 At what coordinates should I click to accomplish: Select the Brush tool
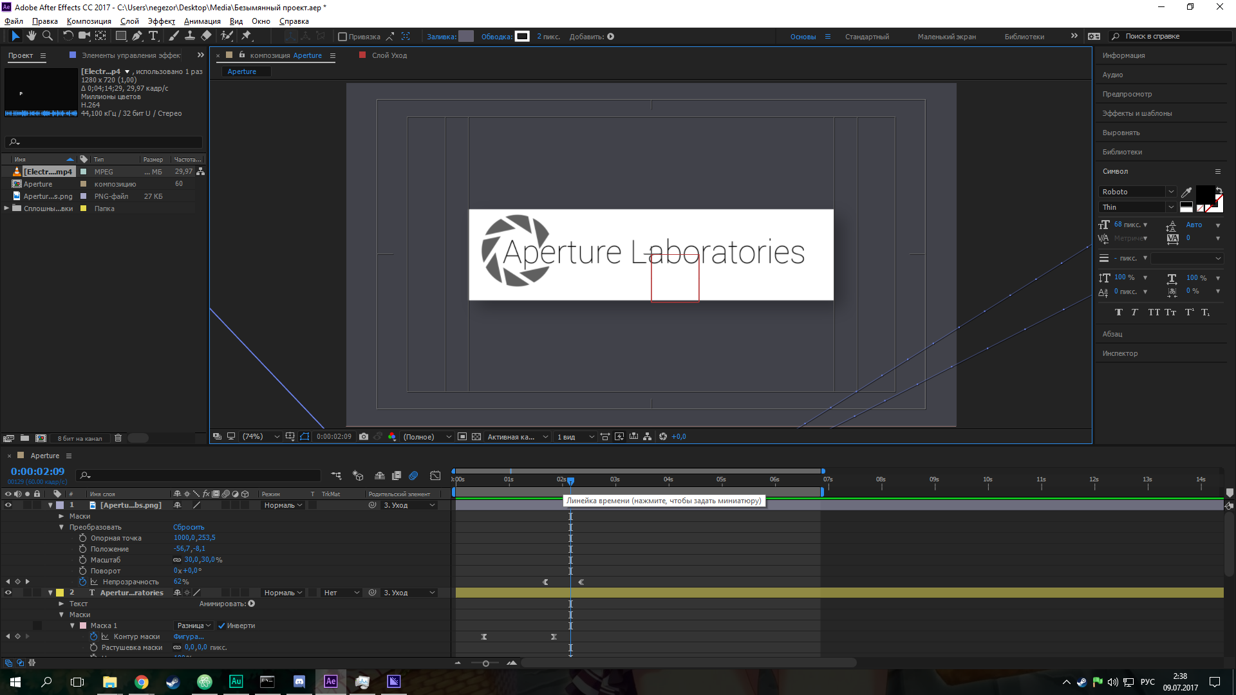(174, 36)
